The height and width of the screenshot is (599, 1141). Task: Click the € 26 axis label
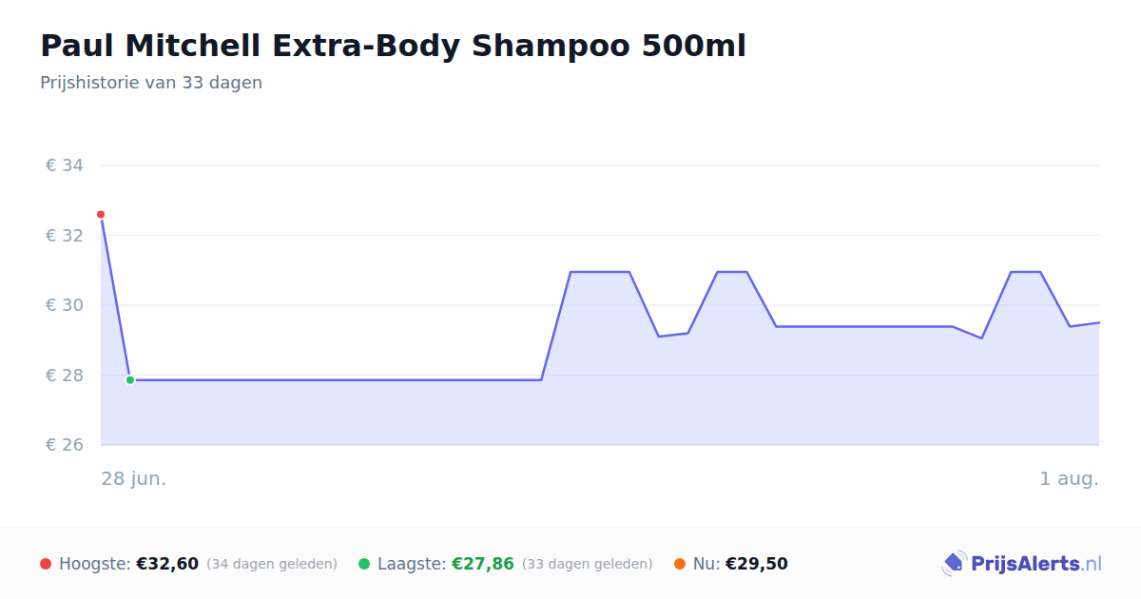tap(65, 445)
